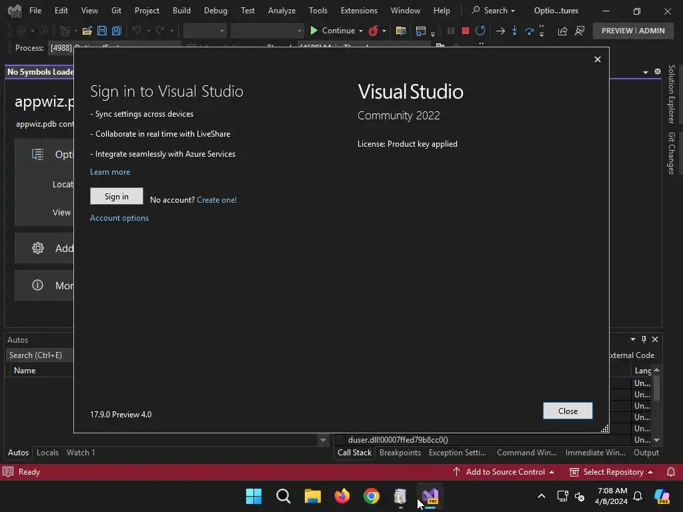Open the Git Changes side tab

point(672,153)
